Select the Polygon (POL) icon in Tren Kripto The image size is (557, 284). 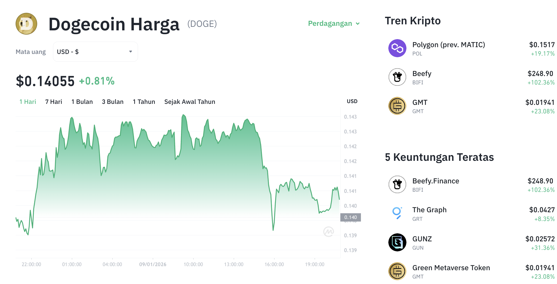click(397, 48)
